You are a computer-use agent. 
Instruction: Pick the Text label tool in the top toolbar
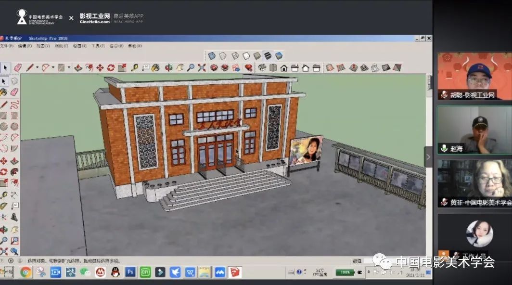145,68
